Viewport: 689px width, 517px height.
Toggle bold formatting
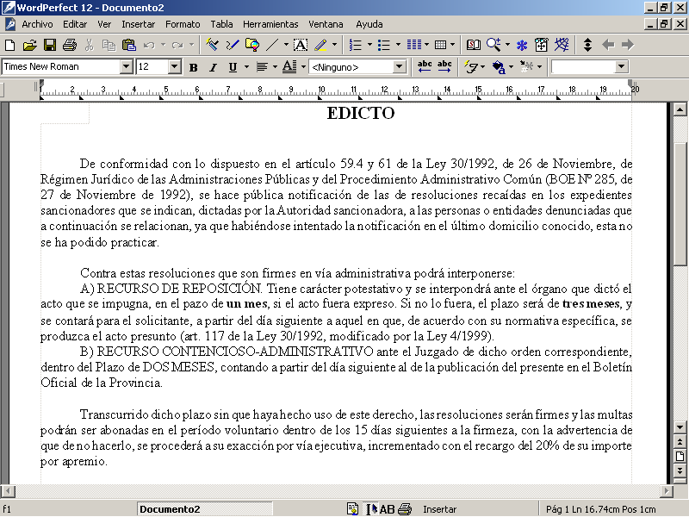(194, 65)
